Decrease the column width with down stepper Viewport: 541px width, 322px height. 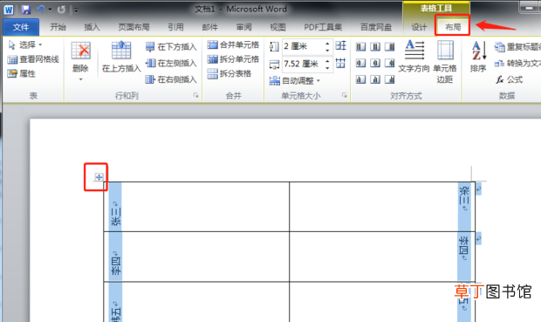pyautogui.click(x=327, y=68)
